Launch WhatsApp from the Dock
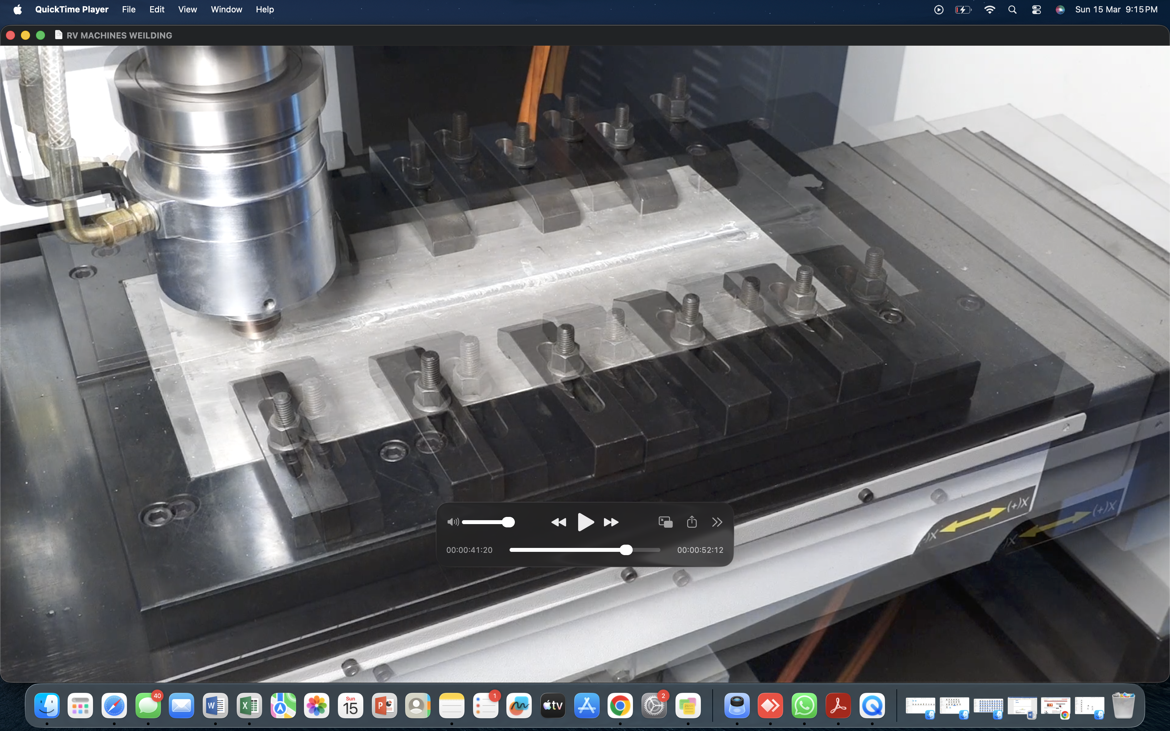Image resolution: width=1170 pixels, height=731 pixels. tap(804, 706)
